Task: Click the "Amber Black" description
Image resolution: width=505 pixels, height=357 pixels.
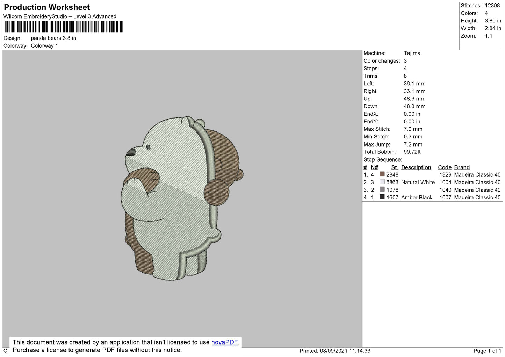Action: point(417,197)
